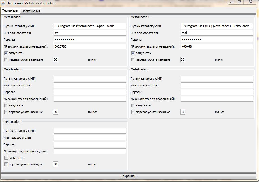This screenshot has height=182, width=259.
Task: Click MetaTrader 4 username field
Action: (x=90, y=138)
